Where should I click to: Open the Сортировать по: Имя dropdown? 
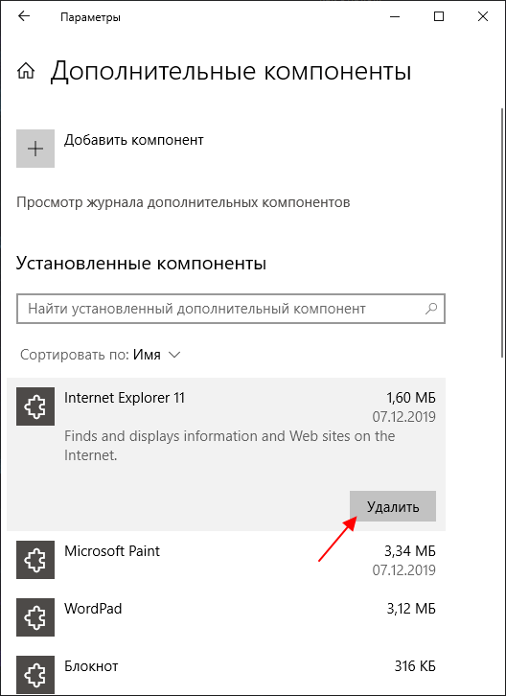pyautogui.click(x=101, y=355)
